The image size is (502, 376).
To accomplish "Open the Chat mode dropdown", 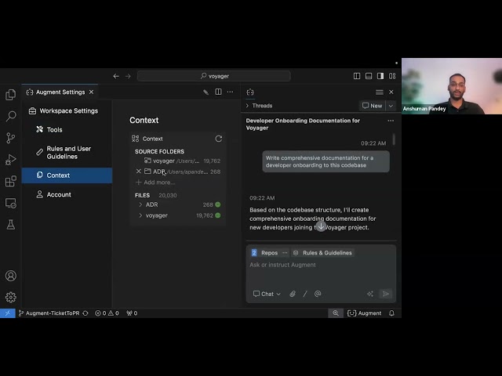I will (267, 294).
